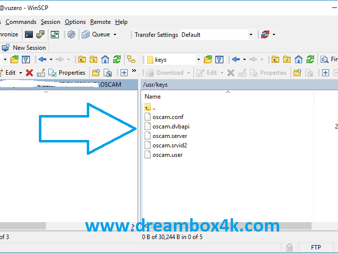
Task: Open the Transfer Settings Default combo box
Action: [x=217, y=35]
